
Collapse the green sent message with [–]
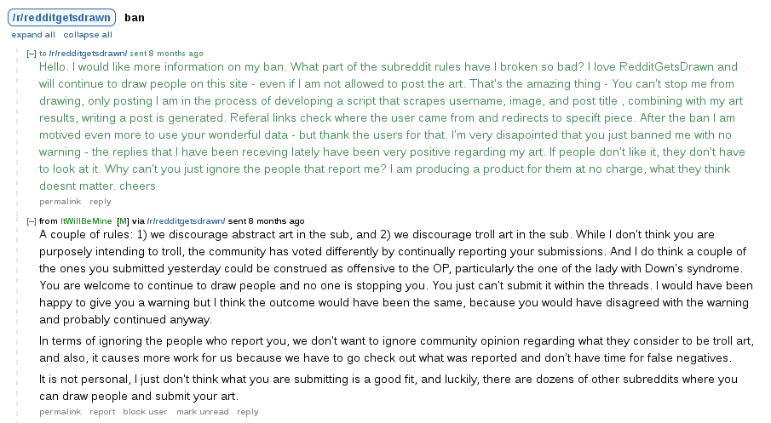point(32,54)
